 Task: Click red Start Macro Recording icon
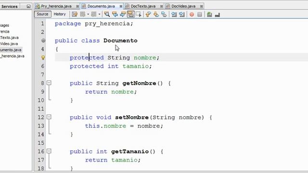pyautogui.click(x=192, y=14)
